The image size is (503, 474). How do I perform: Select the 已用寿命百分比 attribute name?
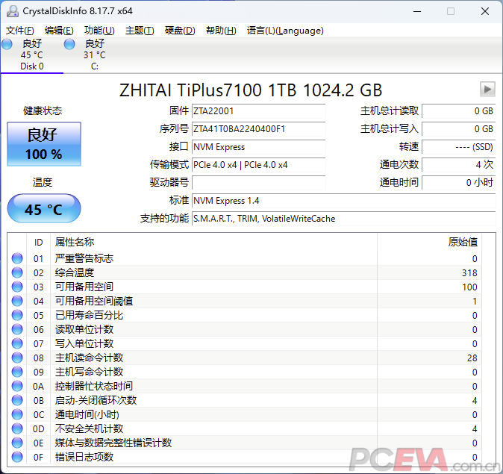(89, 315)
